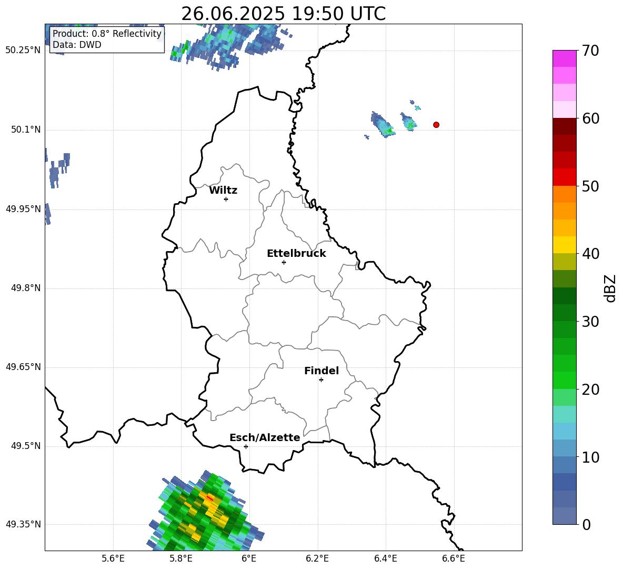Click the 49.65°N latitude label

23,367
